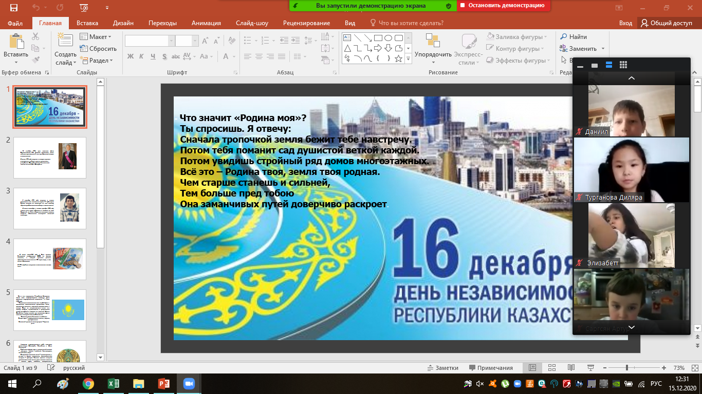Open the font size combo box

187,41
